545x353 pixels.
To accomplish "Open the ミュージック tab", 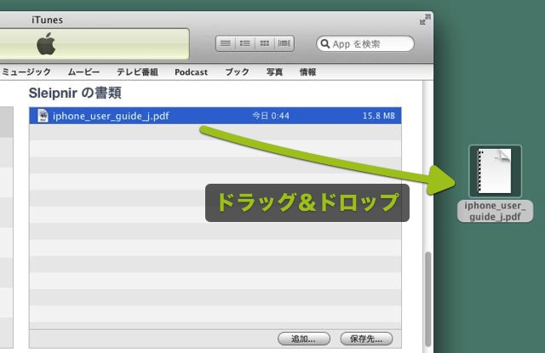I will 26,71.
